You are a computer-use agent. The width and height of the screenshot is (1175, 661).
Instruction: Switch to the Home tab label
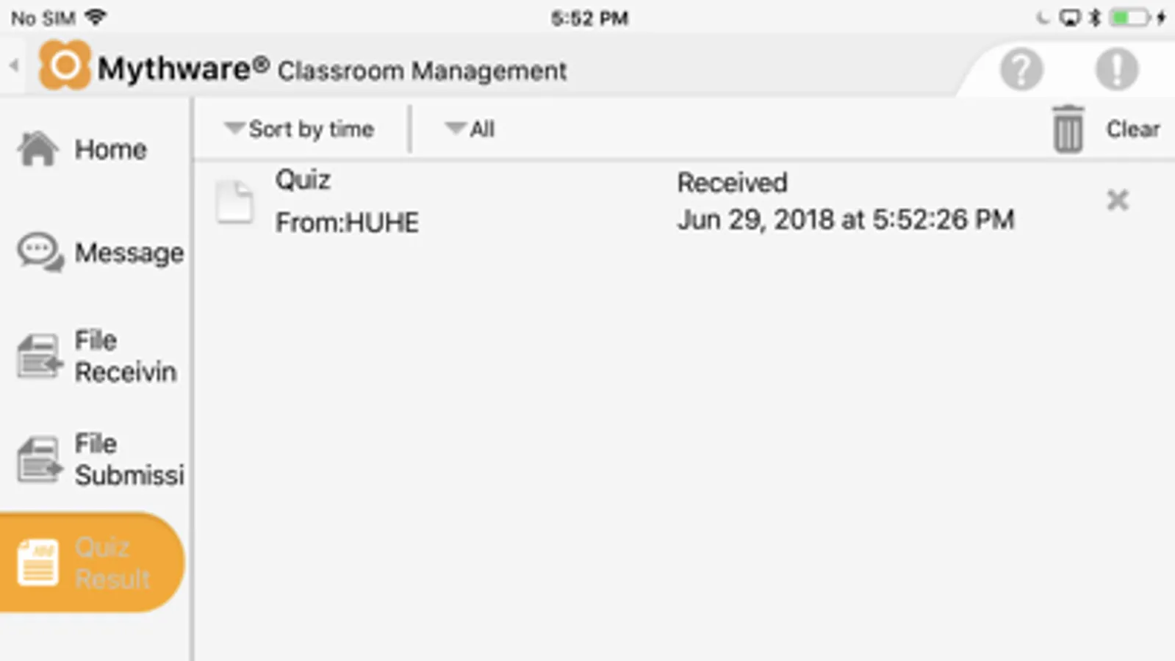[x=111, y=150]
